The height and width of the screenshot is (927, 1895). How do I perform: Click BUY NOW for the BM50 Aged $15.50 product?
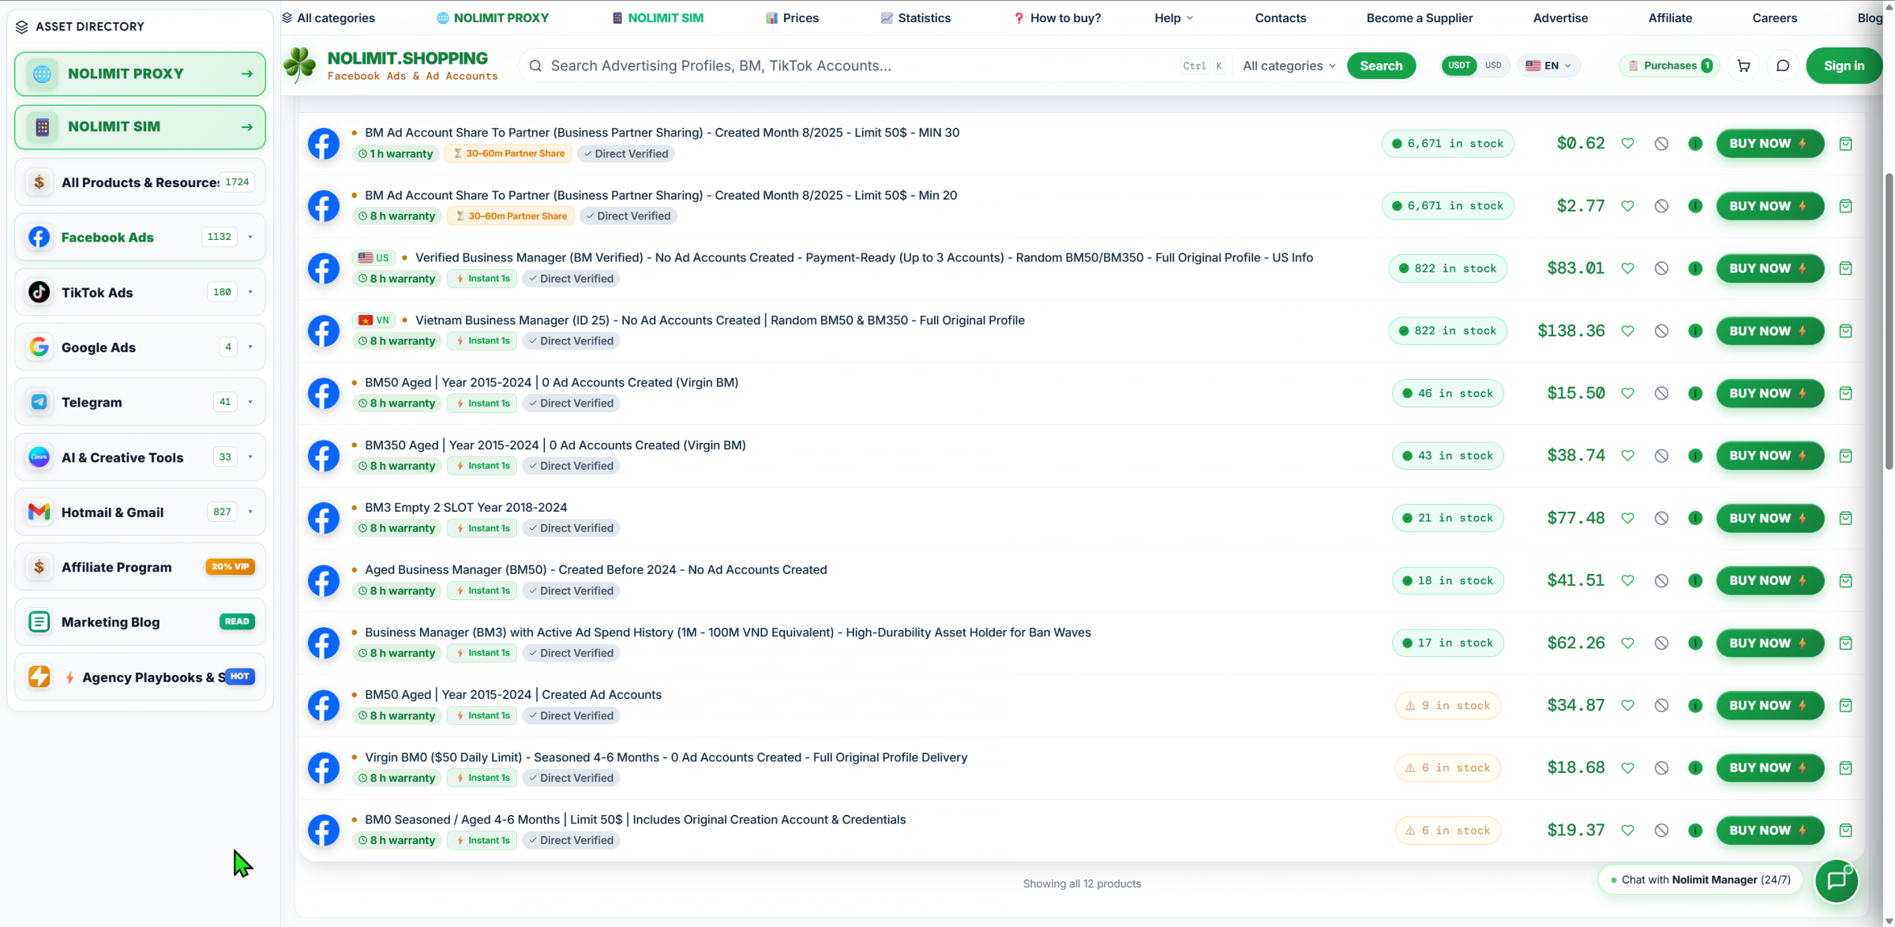(x=1769, y=393)
